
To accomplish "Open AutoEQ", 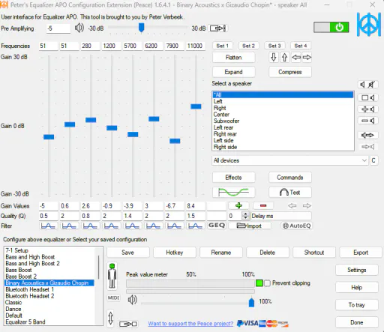I will click(296, 226).
